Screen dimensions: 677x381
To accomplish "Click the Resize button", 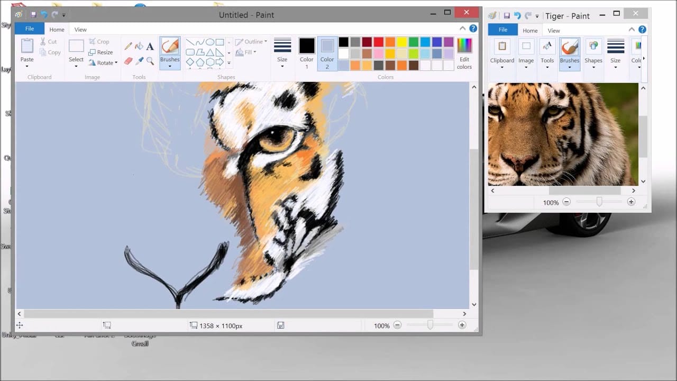I will (x=102, y=52).
